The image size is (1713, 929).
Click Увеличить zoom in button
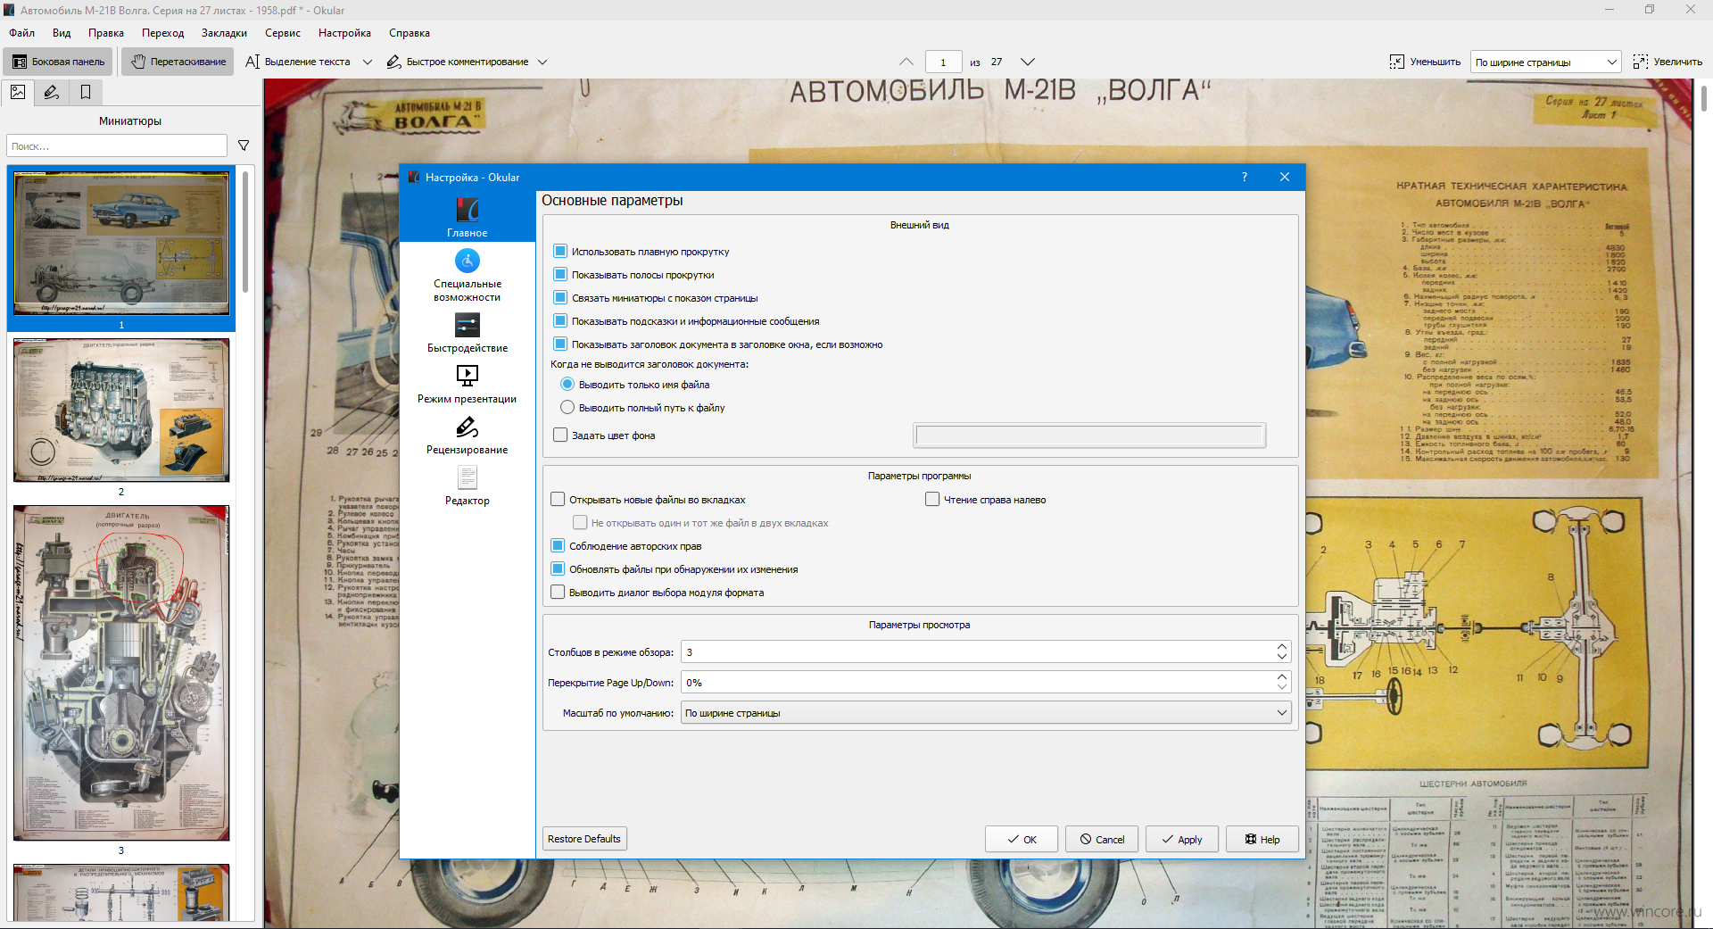pyautogui.click(x=1667, y=62)
